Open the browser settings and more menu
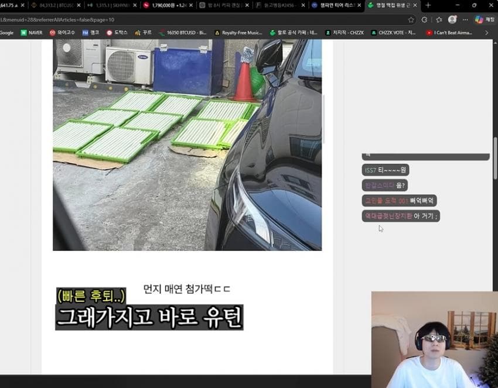The height and width of the screenshot is (388, 498). coord(465,20)
